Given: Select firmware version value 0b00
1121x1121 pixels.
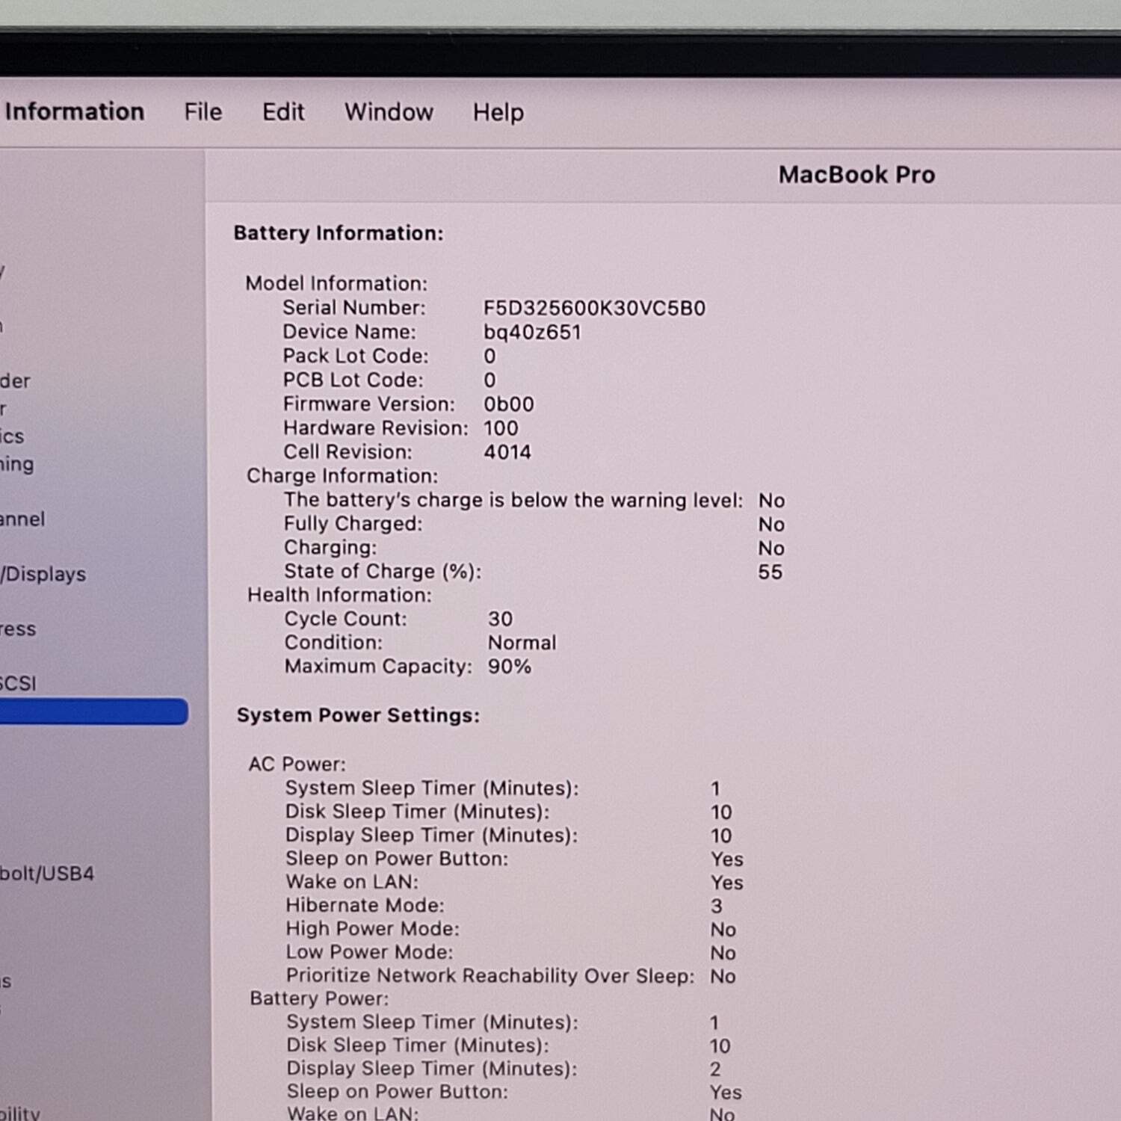Looking at the screenshot, I should [509, 404].
